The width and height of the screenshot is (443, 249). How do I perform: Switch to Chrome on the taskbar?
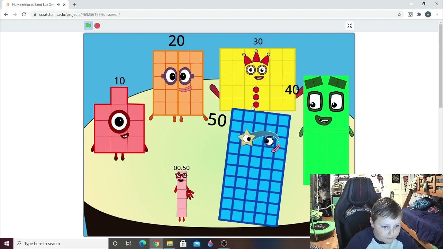pos(156,243)
